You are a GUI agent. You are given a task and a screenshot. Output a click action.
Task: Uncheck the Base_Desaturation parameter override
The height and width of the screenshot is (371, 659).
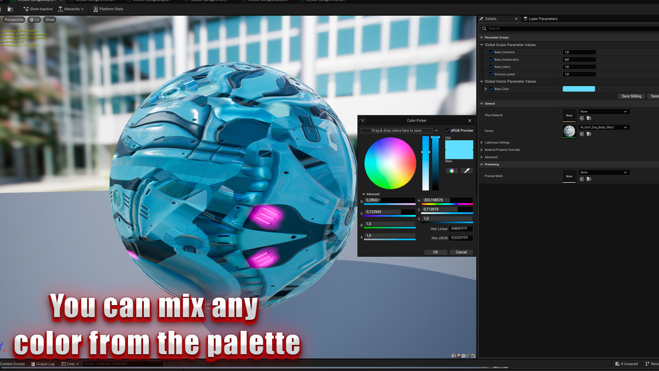coord(491,59)
